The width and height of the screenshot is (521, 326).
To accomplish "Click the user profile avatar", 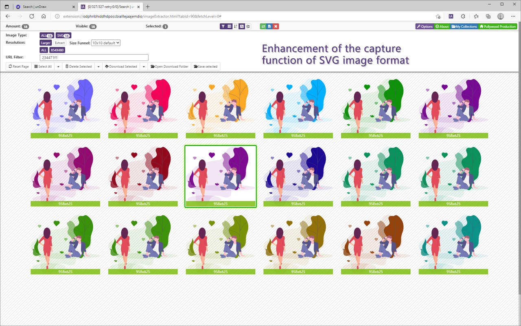I will pos(501,16).
